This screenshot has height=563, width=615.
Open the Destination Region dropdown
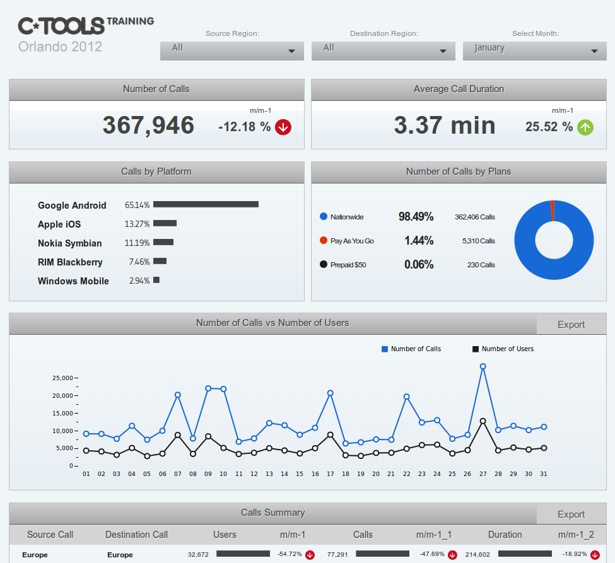click(x=383, y=50)
